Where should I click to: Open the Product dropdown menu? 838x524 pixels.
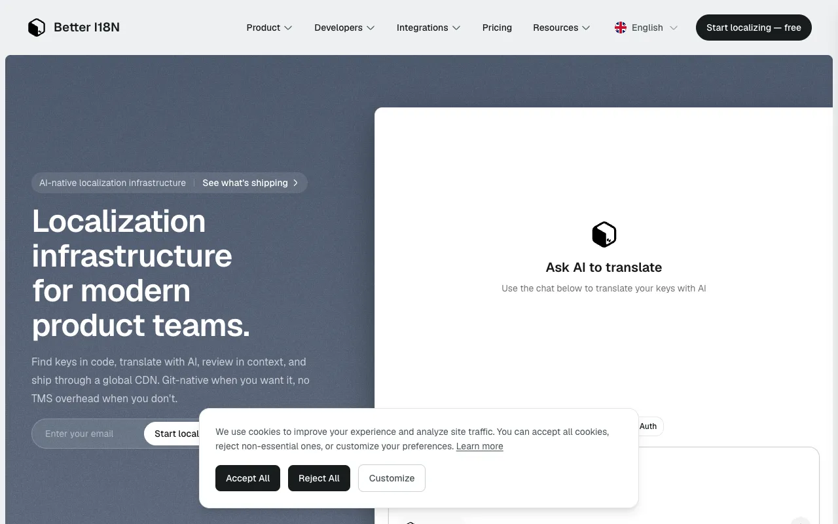[269, 28]
